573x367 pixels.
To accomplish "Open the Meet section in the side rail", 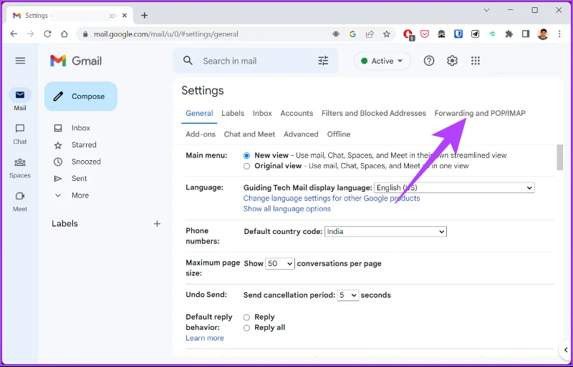I will pos(20,202).
